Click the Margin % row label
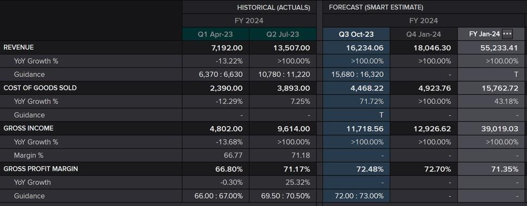The height and width of the screenshot is (206, 527). pos(28,155)
